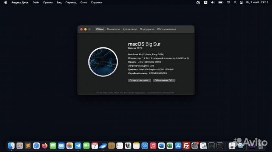Open Yandex Disk saucer icon in Dock
The image size is (272, 152).
103,146
